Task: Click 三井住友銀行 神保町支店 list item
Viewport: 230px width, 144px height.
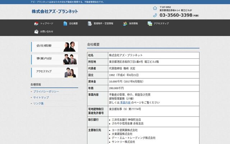Action: (126, 120)
